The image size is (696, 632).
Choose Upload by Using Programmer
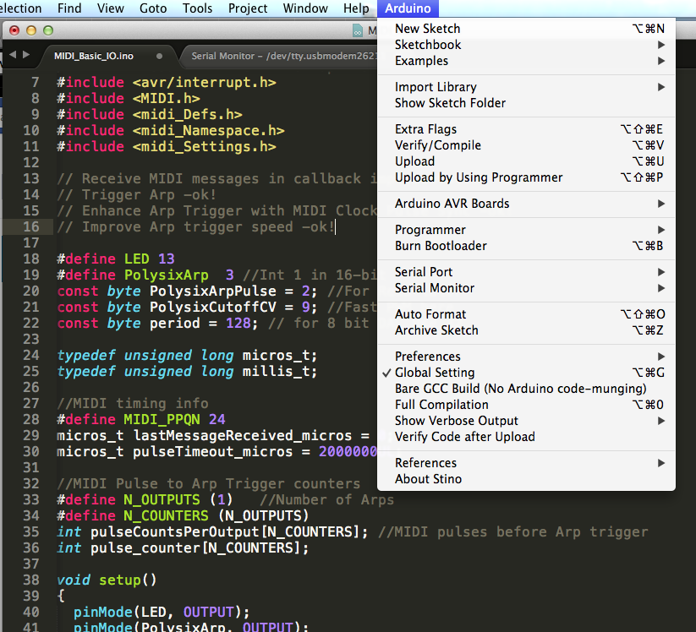(x=526, y=177)
